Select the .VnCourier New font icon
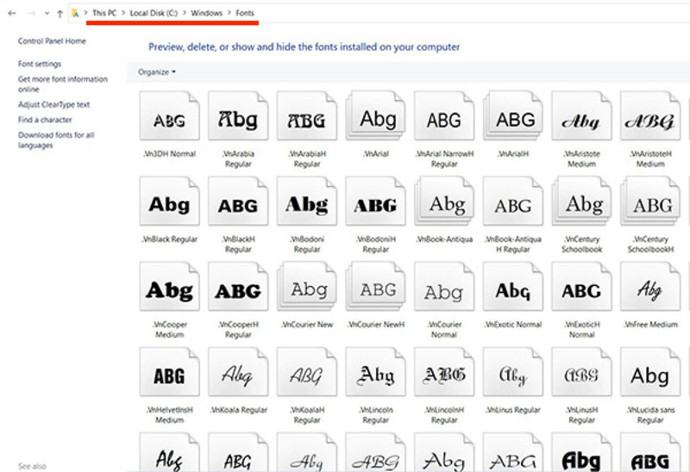The height and width of the screenshot is (472, 690). coord(307,286)
